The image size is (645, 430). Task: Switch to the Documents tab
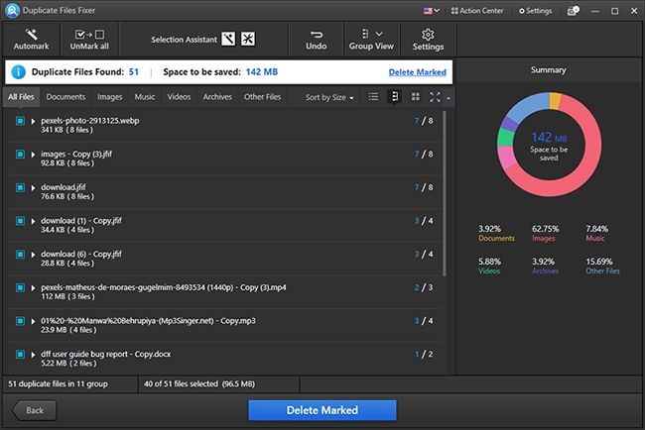point(65,97)
